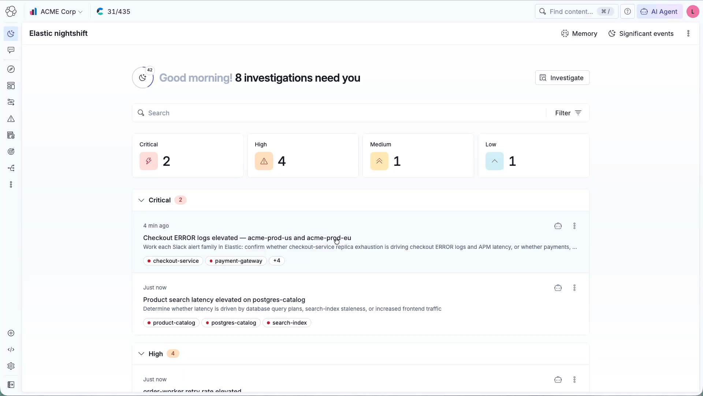703x396 pixels.
Task: Open Memory panel
Action: pyautogui.click(x=579, y=33)
